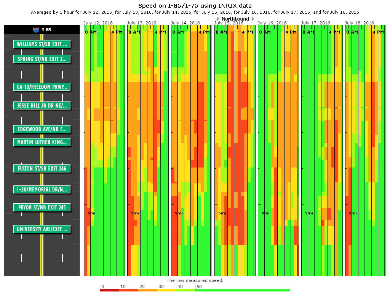The height and width of the screenshot is (293, 390).
Task: Click the "July 16, 2016" date label
Action: [x=272, y=23]
